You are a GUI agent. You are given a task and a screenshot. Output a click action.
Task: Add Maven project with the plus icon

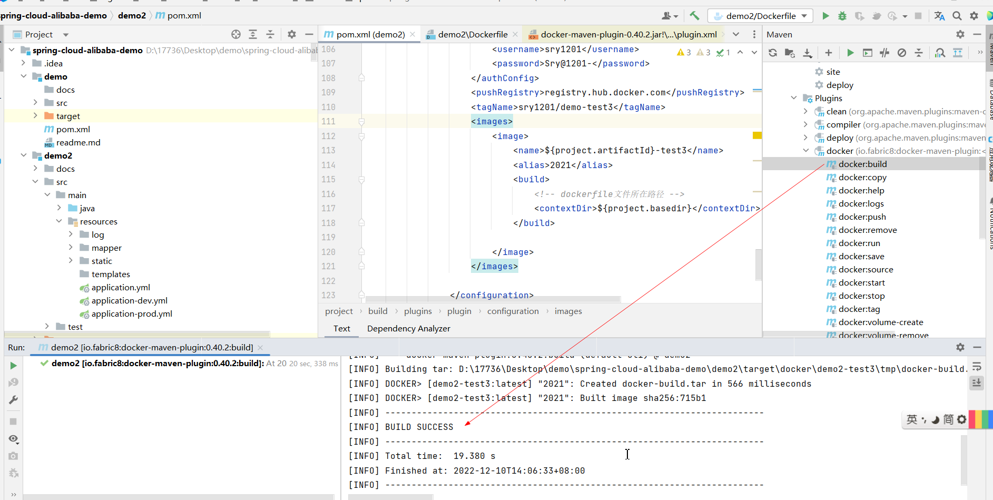click(x=829, y=53)
